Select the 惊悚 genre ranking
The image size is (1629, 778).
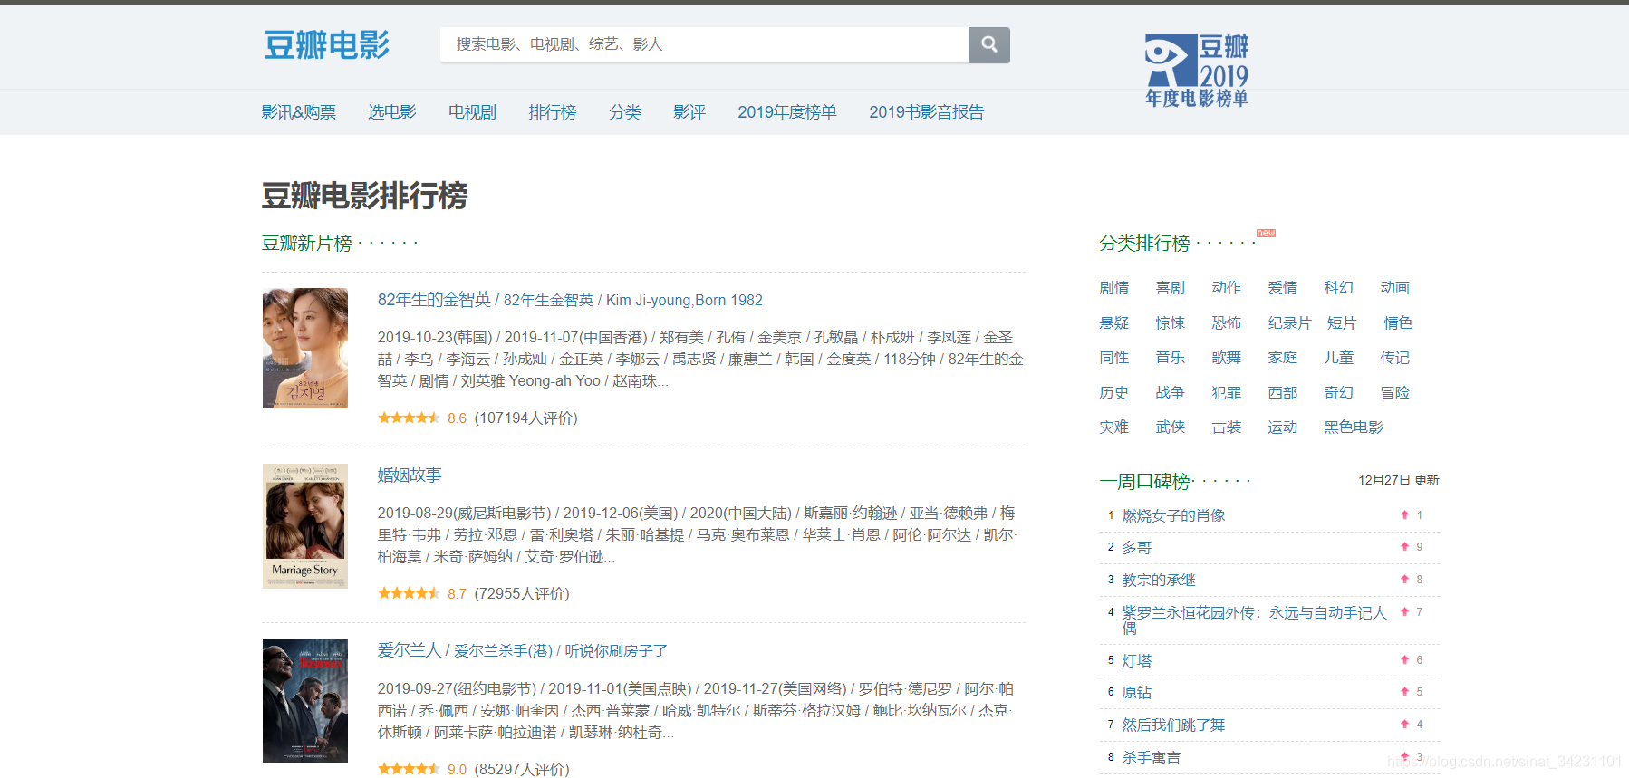[x=1171, y=323]
